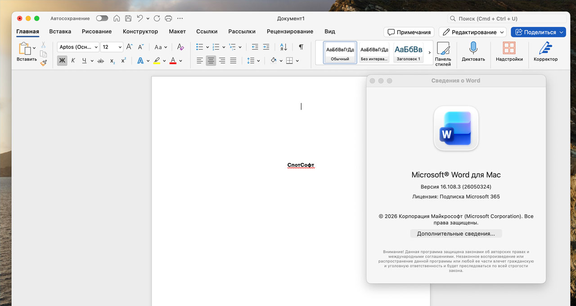Viewport: 576px width, 306px height.
Task: Open undo history dropdown arrow
Action: pos(148,18)
